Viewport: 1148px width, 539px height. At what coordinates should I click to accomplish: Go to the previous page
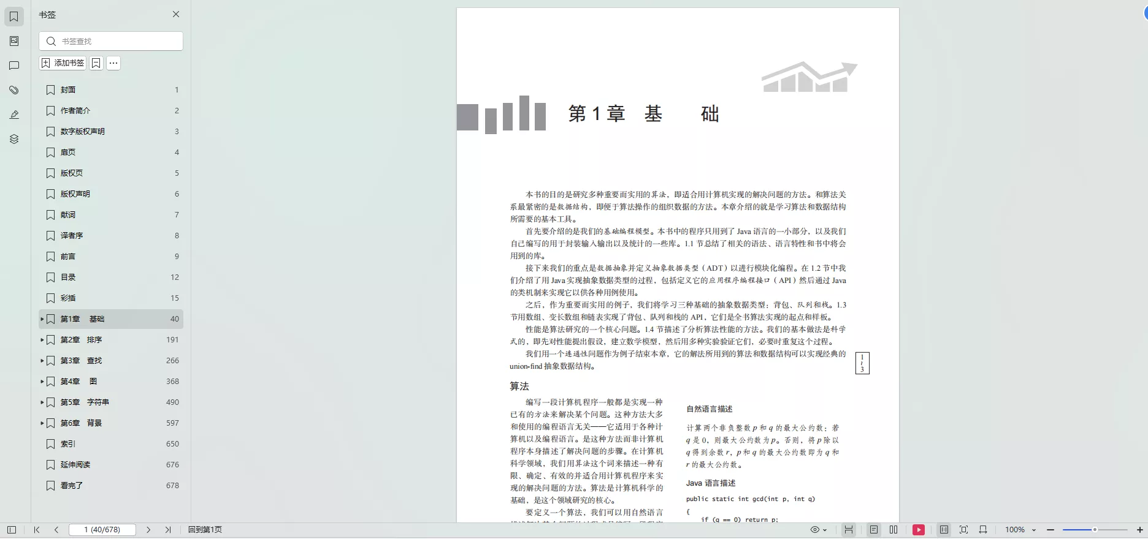[56, 530]
